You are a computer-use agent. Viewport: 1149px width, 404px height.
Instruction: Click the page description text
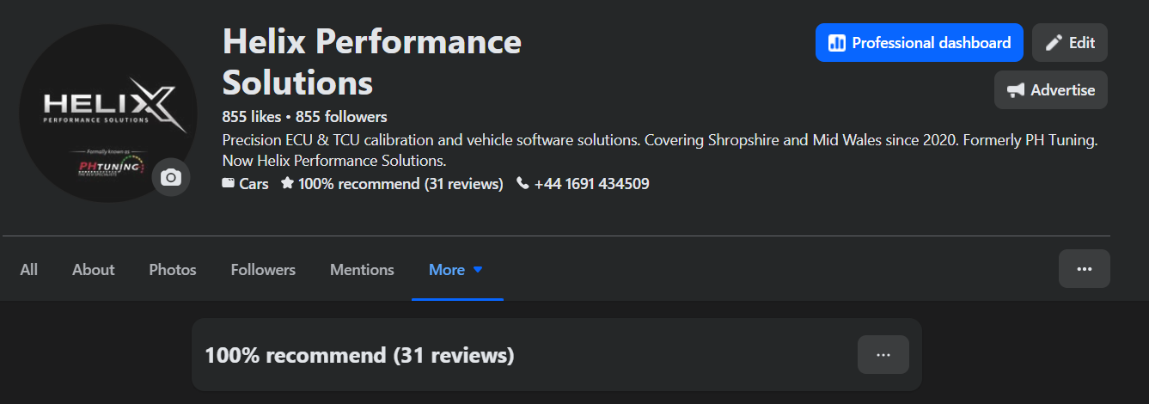[x=660, y=150]
